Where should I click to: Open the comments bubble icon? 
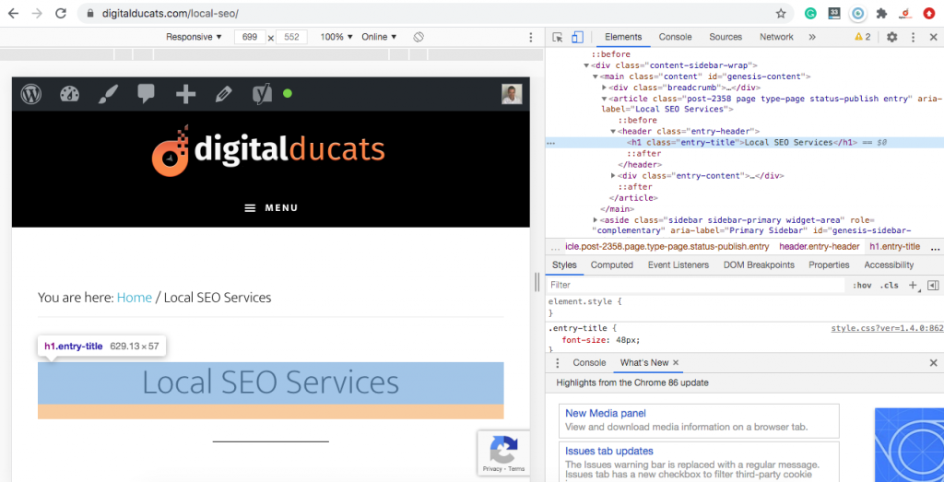[147, 94]
